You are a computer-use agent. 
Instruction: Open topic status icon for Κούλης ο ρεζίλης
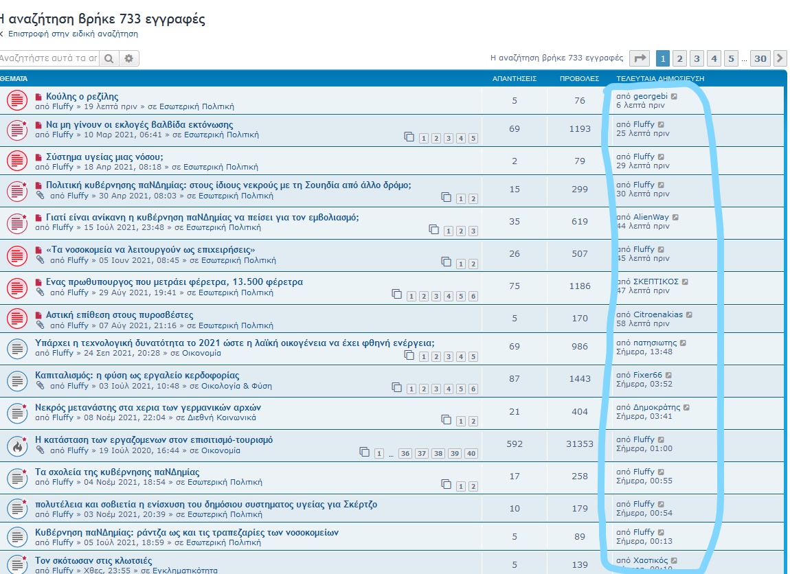[x=16, y=100]
